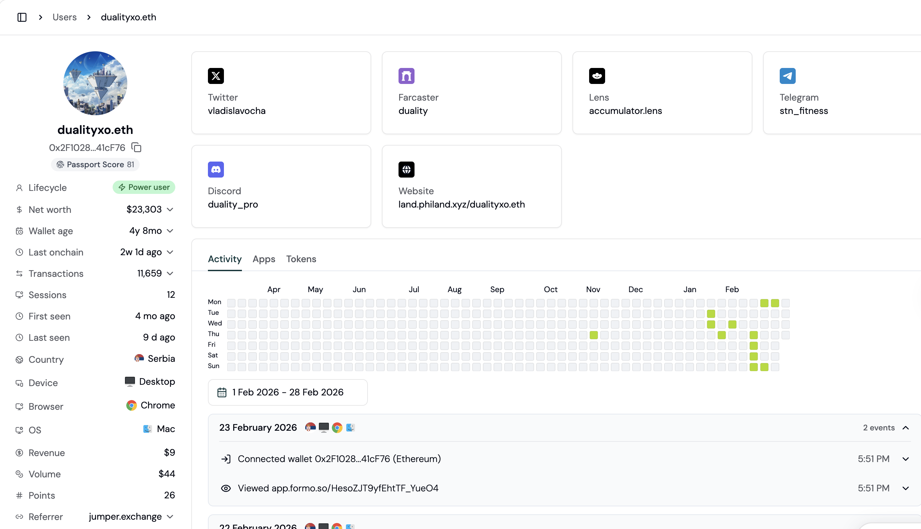Click the green Thursday November activity cell
This screenshot has width=921, height=529.
(x=594, y=335)
